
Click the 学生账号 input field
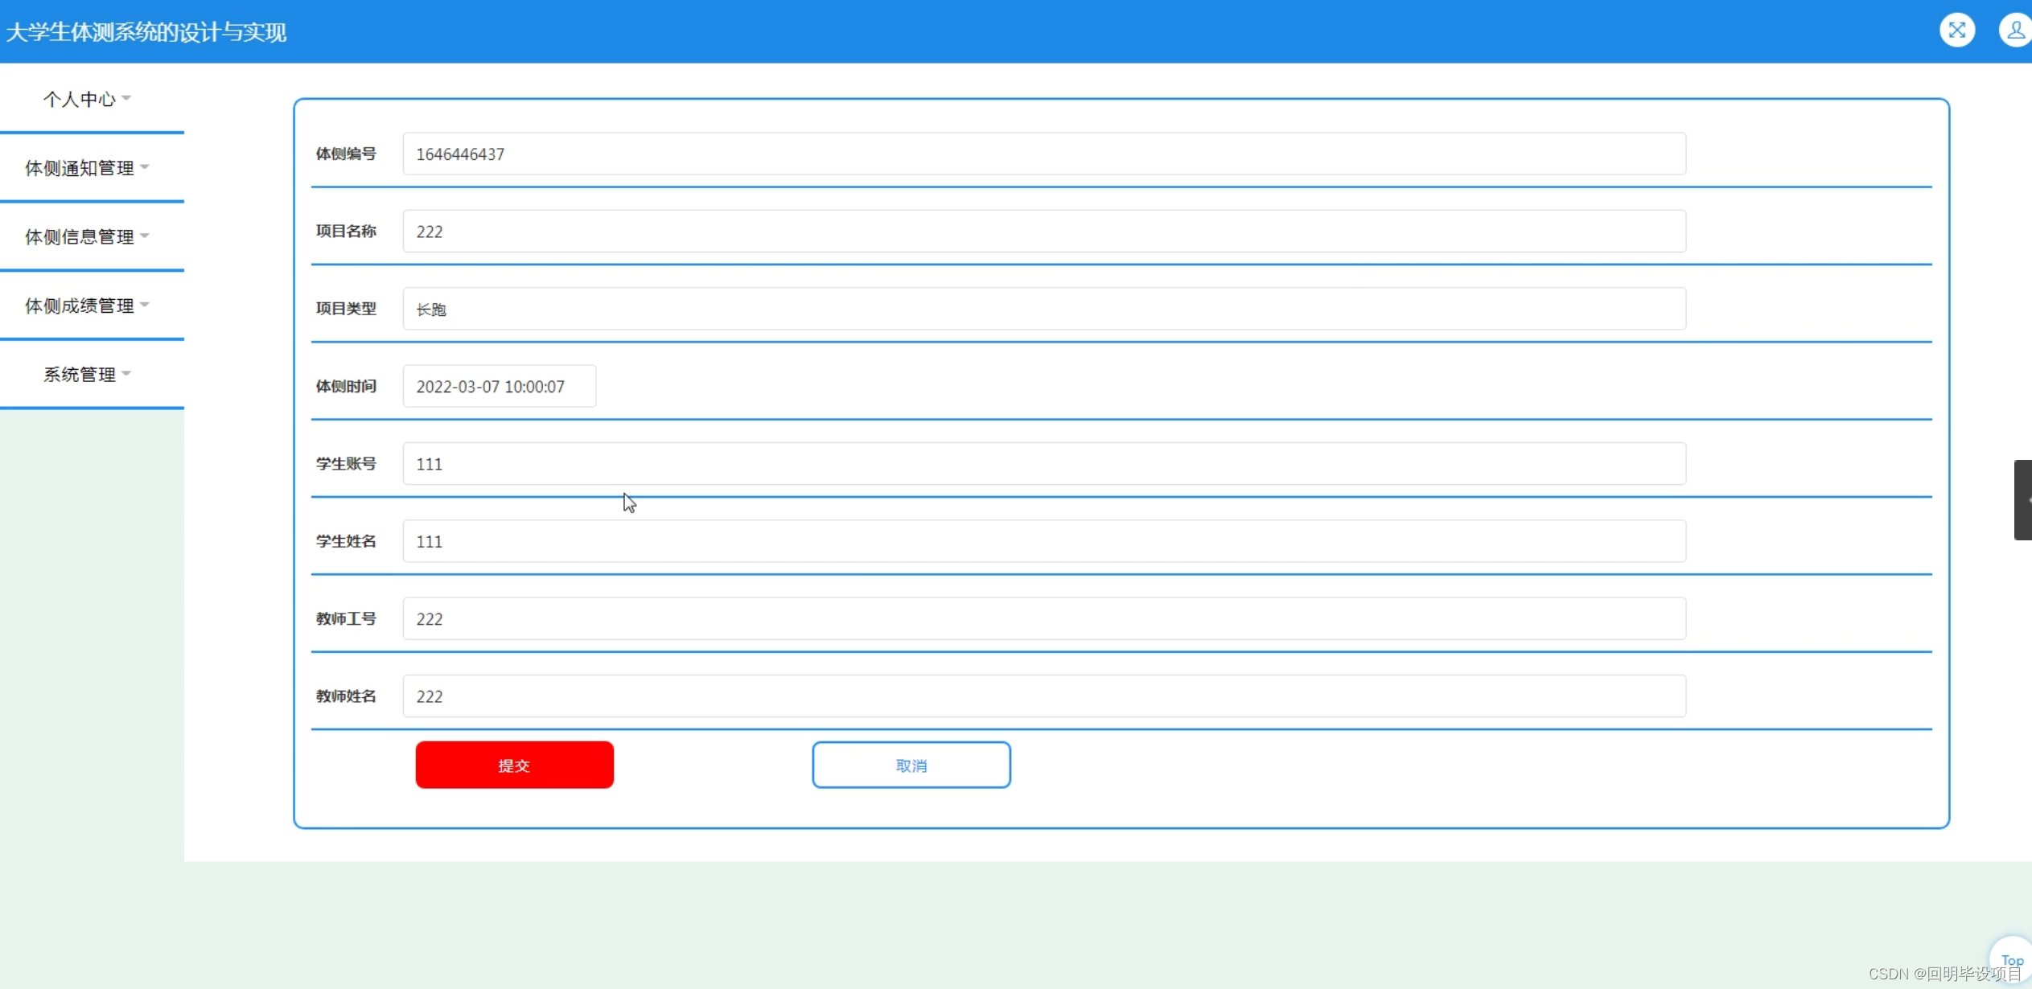1043,464
